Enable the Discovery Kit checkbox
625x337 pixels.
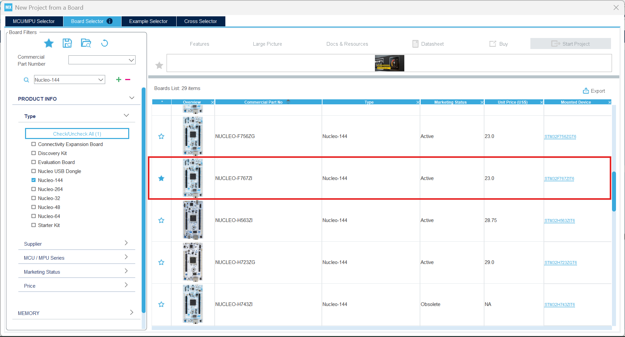[33, 153]
